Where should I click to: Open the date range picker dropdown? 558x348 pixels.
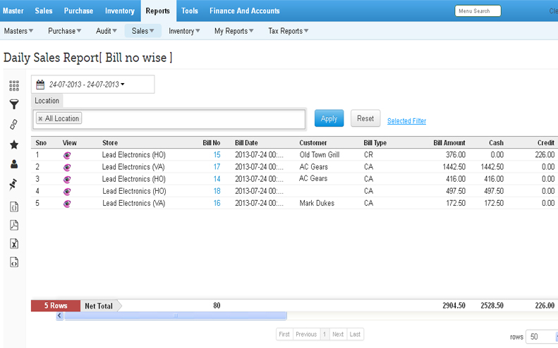[x=92, y=85]
